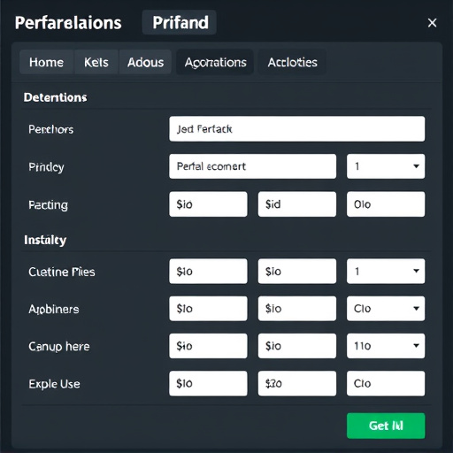Viewport: 453px width, 453px height.
Task: Expand the Ajobiners Clo dropdown
Action: (386, 309)
